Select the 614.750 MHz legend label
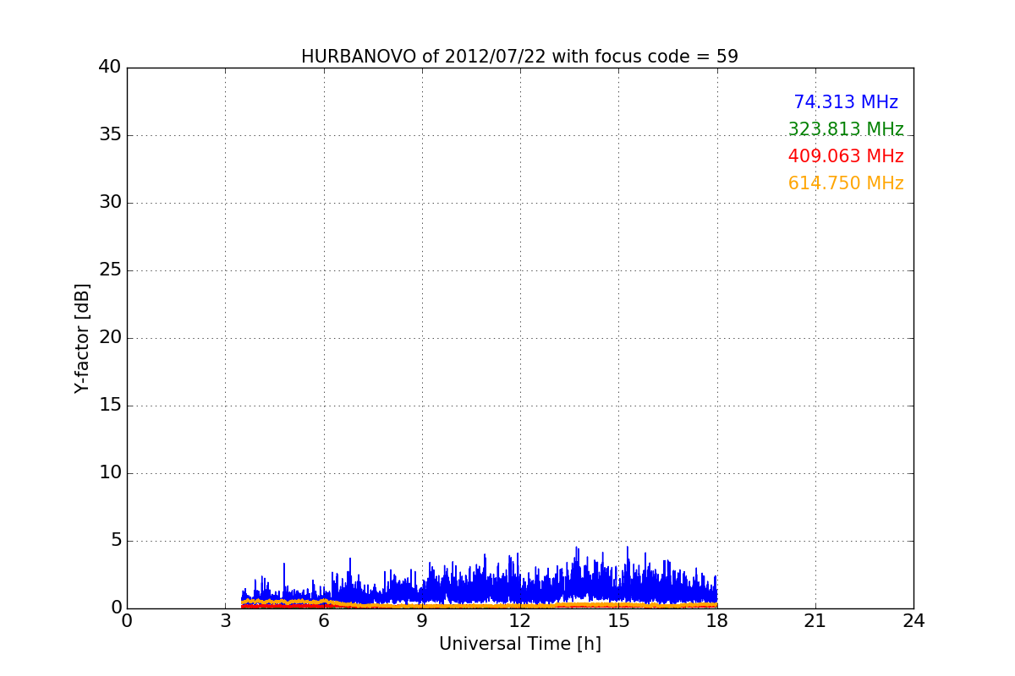The height and width of the screenshot is (676, 1015). click(846, 183)
